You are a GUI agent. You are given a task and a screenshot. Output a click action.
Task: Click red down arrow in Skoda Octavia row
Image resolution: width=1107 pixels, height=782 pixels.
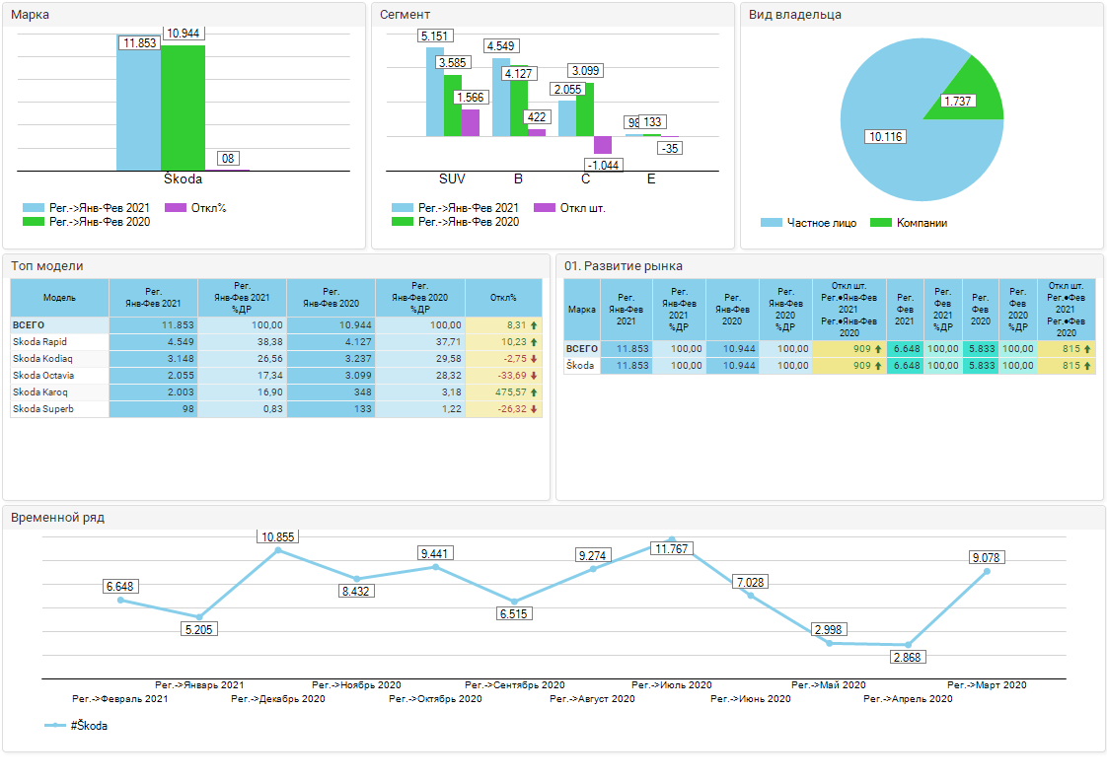(x=534, y=375)
